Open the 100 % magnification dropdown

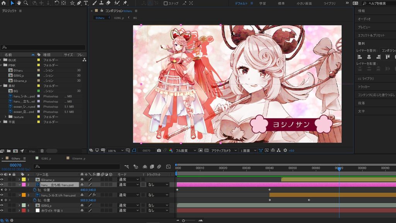116,151
